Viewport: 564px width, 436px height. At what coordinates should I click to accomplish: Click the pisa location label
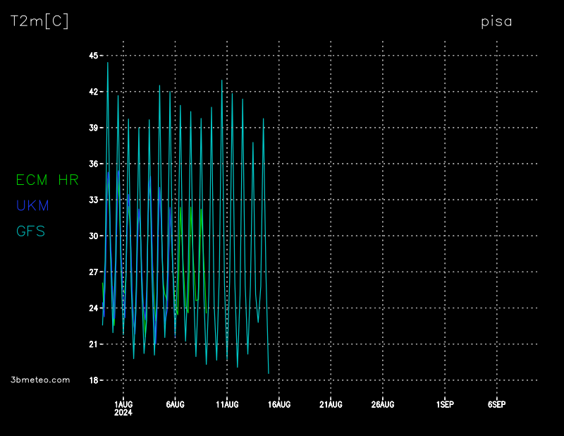click(496, 22)
